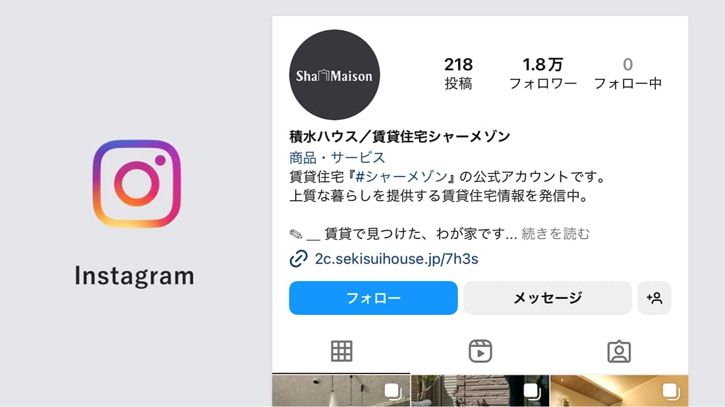Click the blue フォロー follow button
Viewport: 725px width, 407px height.
pyautogui.click(x=373, y=298)
